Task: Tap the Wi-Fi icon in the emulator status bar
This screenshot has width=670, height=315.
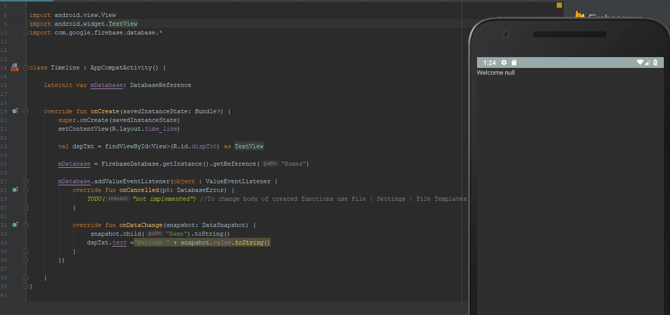Action: pyautogui.click(x=640, y=63)
